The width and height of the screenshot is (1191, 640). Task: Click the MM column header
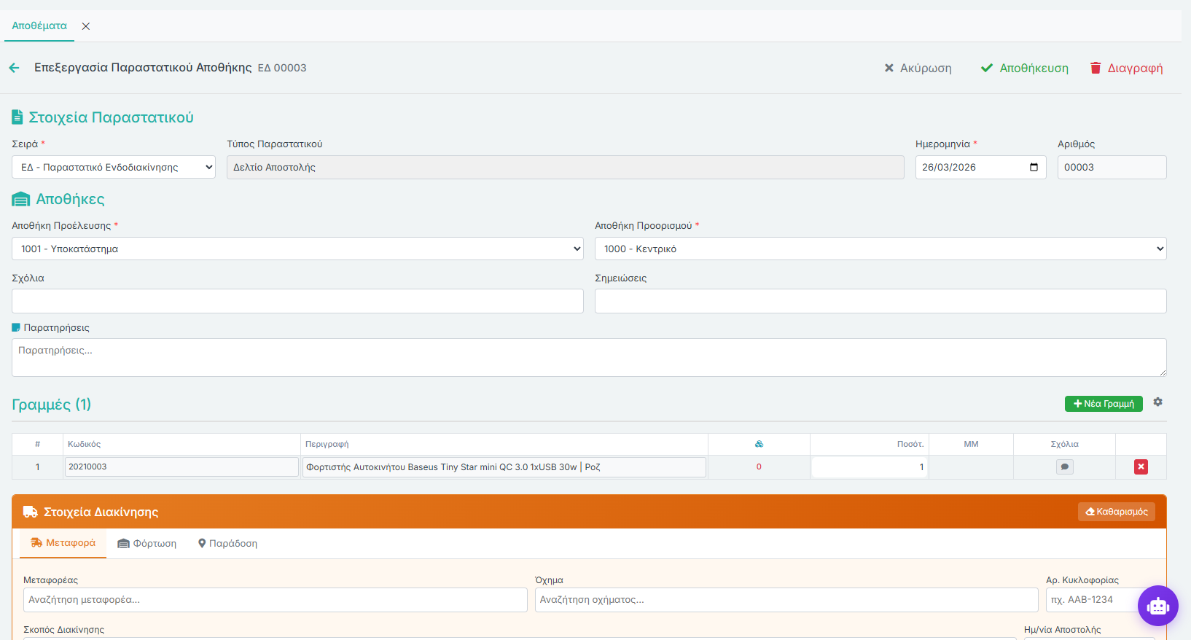click(971, 444)
